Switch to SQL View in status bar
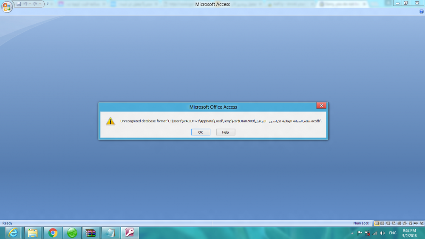 point(416,223)
